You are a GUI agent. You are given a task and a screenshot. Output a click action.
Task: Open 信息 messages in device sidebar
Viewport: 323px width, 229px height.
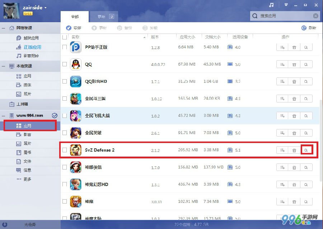(30, 170)
